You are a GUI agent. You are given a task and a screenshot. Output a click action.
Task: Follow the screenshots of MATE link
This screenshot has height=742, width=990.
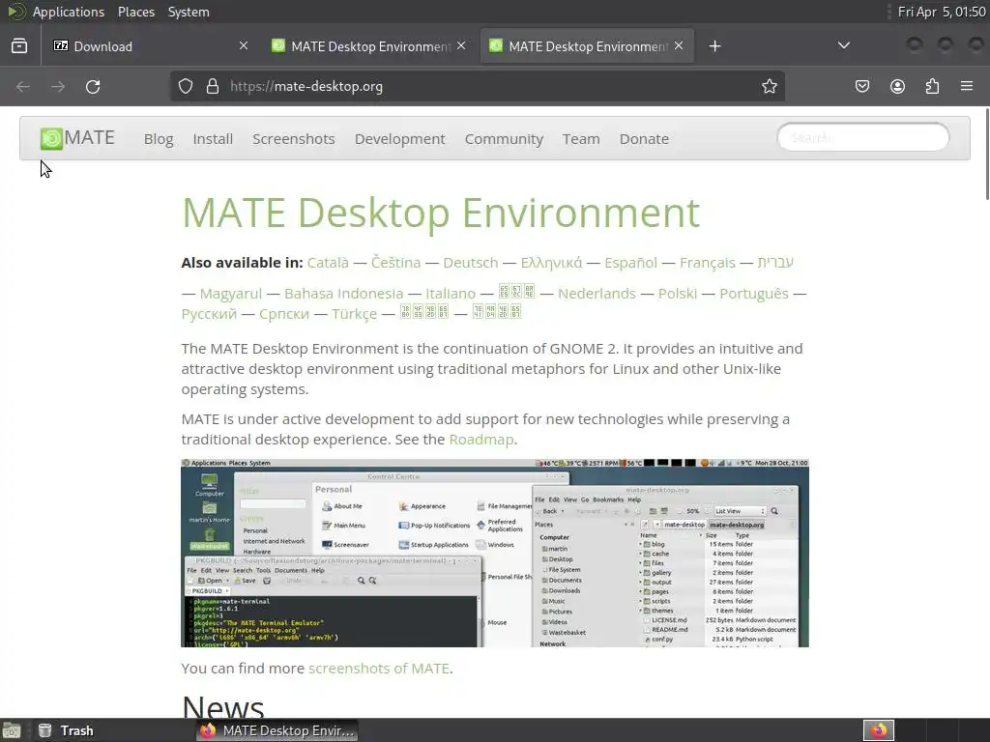tap(379, 669)
